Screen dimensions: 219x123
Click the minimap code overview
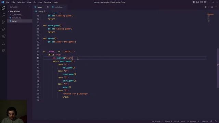coord(210,18)
